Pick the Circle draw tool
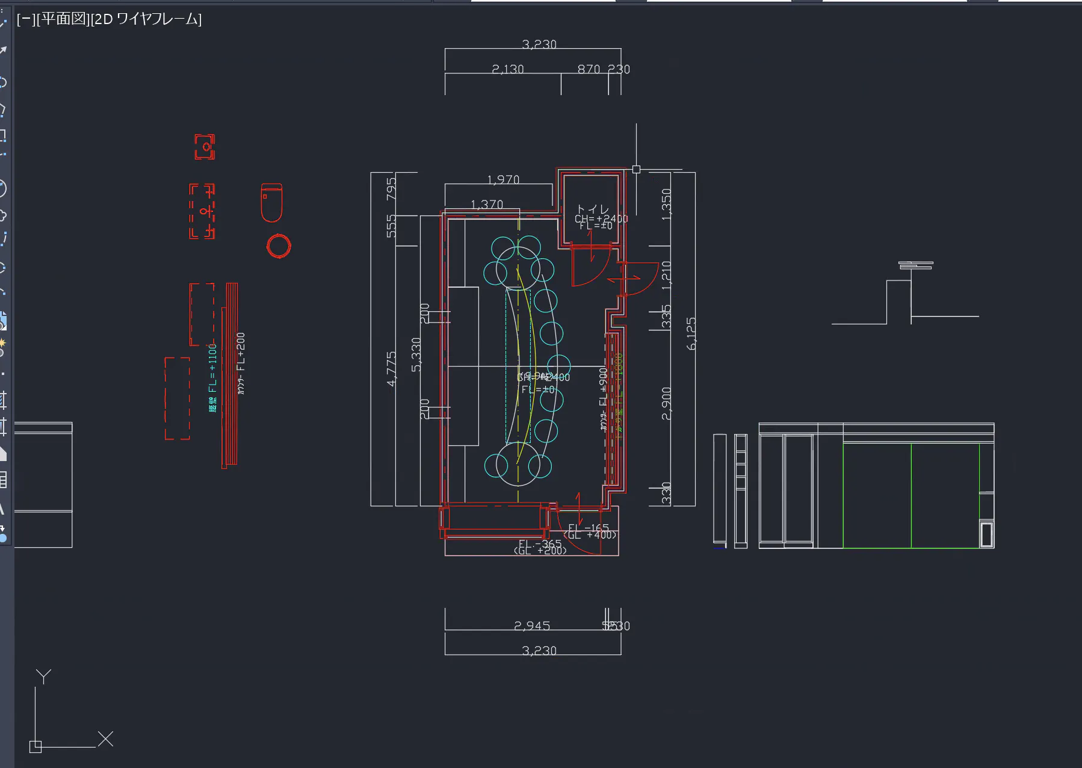This screenshot has height=768, width=1082. (x=3, y=188)
